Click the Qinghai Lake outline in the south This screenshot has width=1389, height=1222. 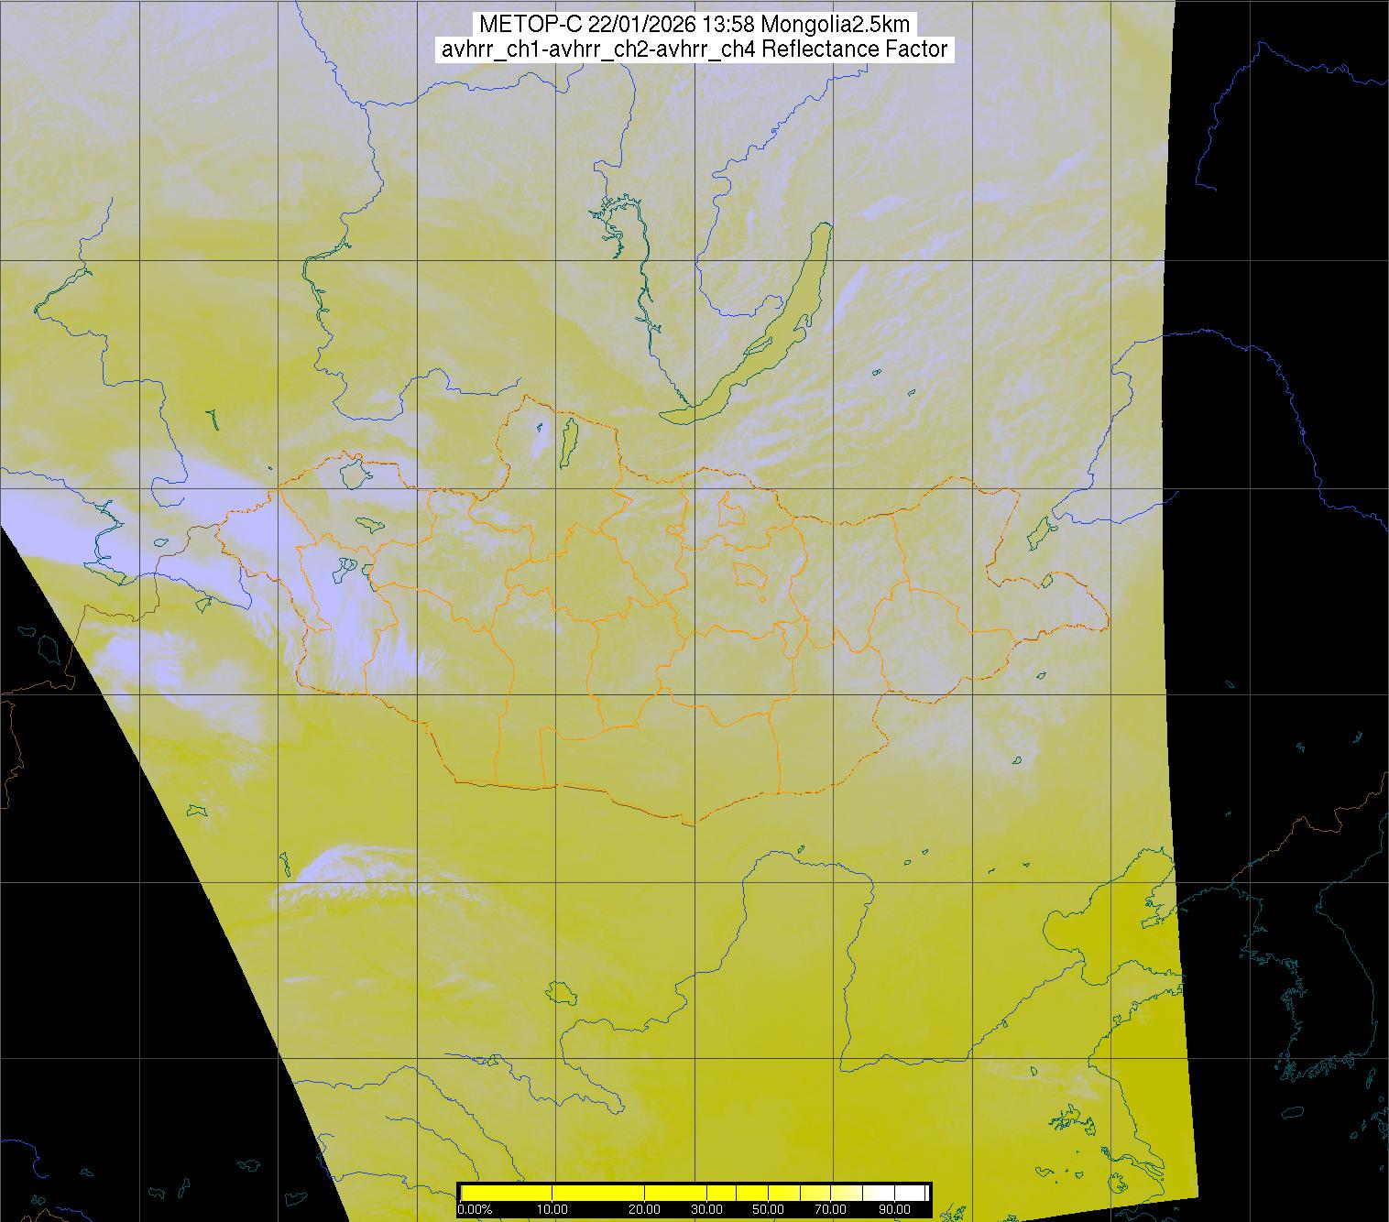point(560,992)
